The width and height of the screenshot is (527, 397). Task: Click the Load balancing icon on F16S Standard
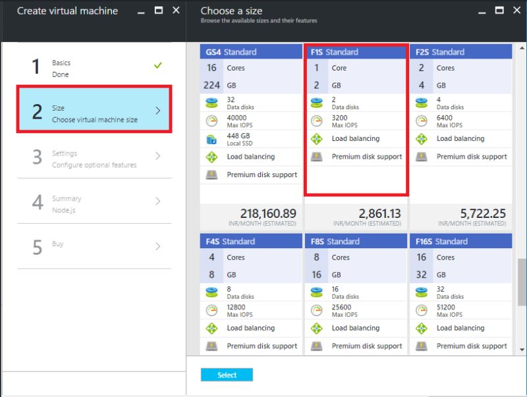[422, 328]
